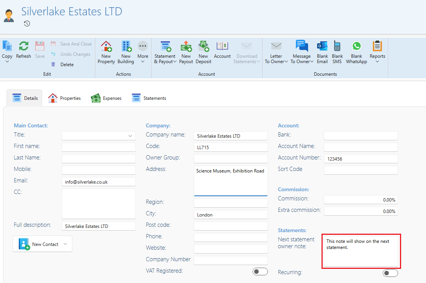Click the Sort Code field
The height and width of the screenshot is (283, 426).
[x=361, y=170]
